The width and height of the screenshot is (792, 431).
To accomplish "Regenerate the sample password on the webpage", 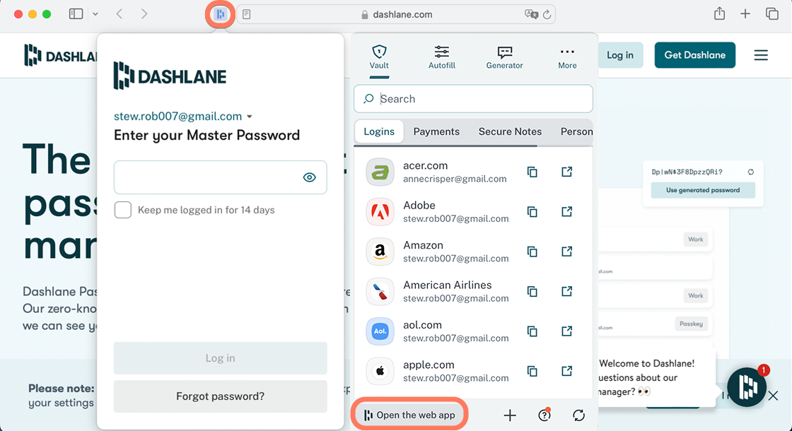I will [750, 172].
